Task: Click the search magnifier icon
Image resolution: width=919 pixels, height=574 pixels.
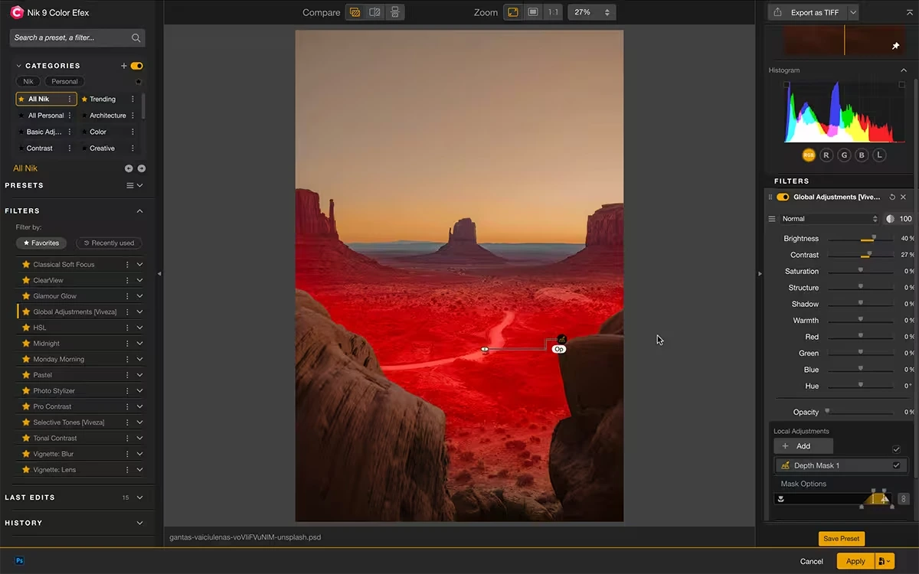Action: pos(136,38)
